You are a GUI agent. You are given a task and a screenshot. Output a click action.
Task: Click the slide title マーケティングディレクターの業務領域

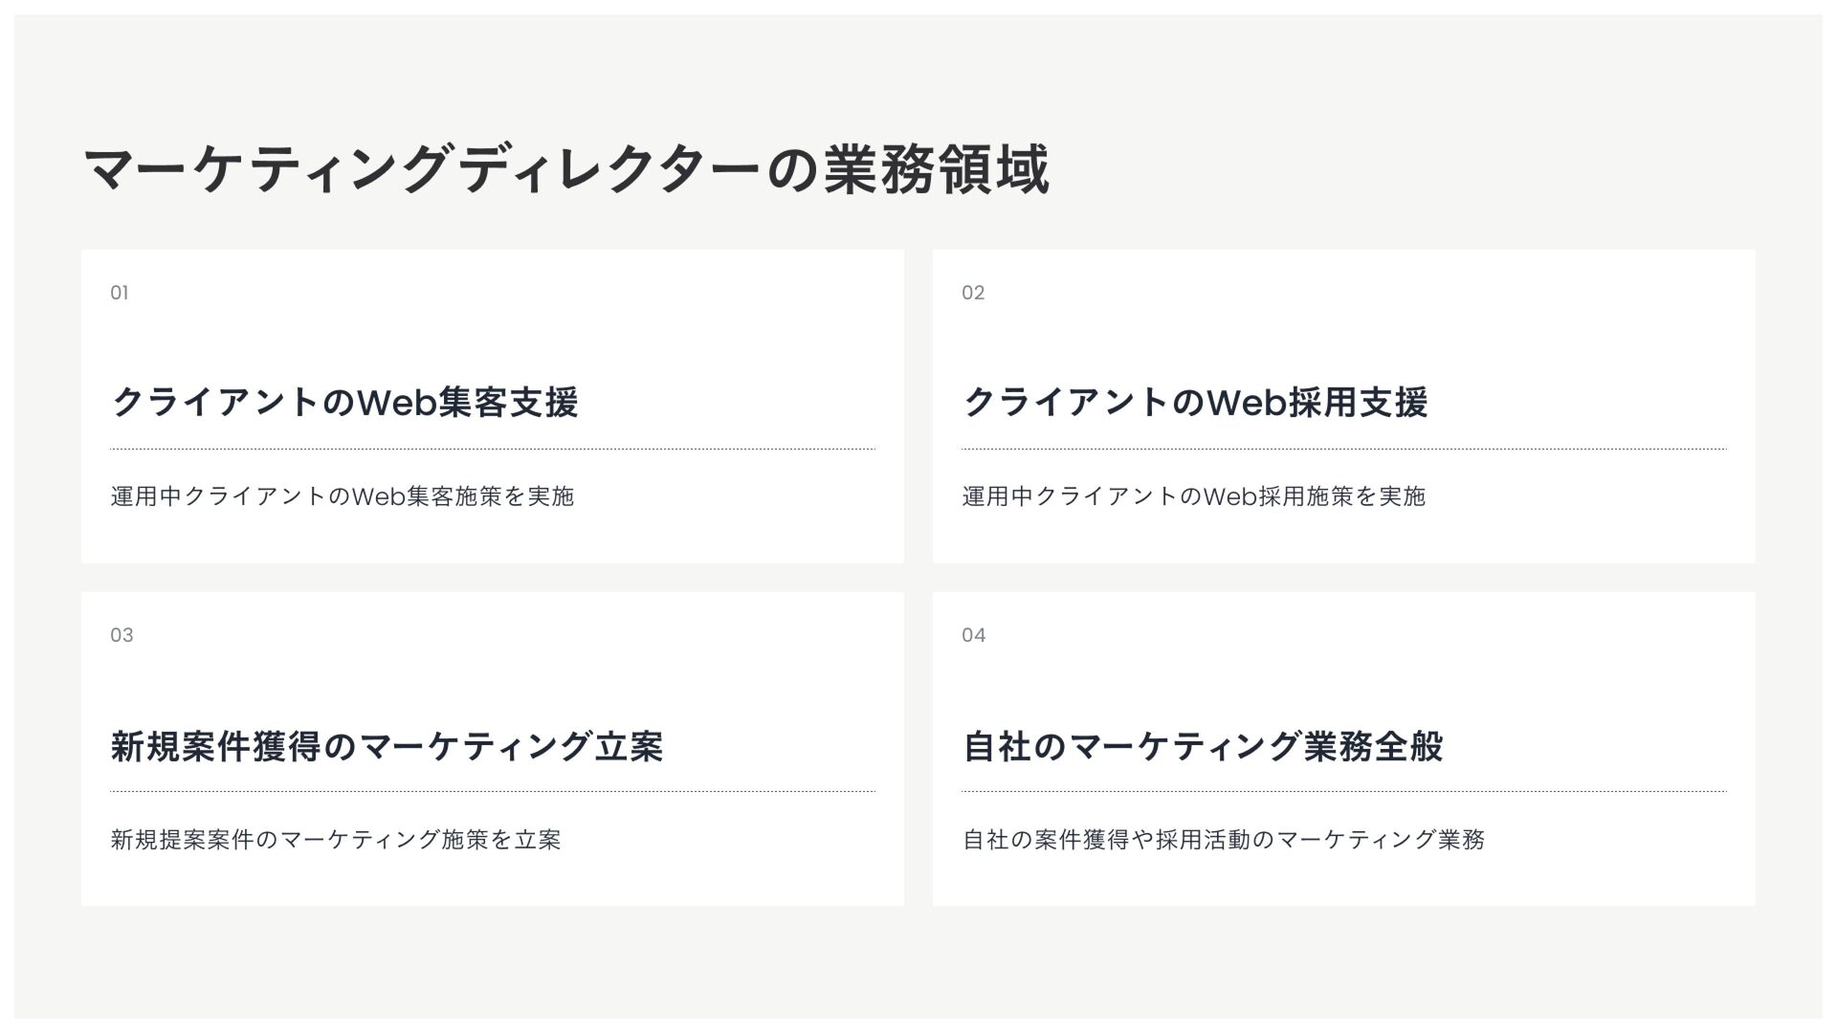click(566, 170)
